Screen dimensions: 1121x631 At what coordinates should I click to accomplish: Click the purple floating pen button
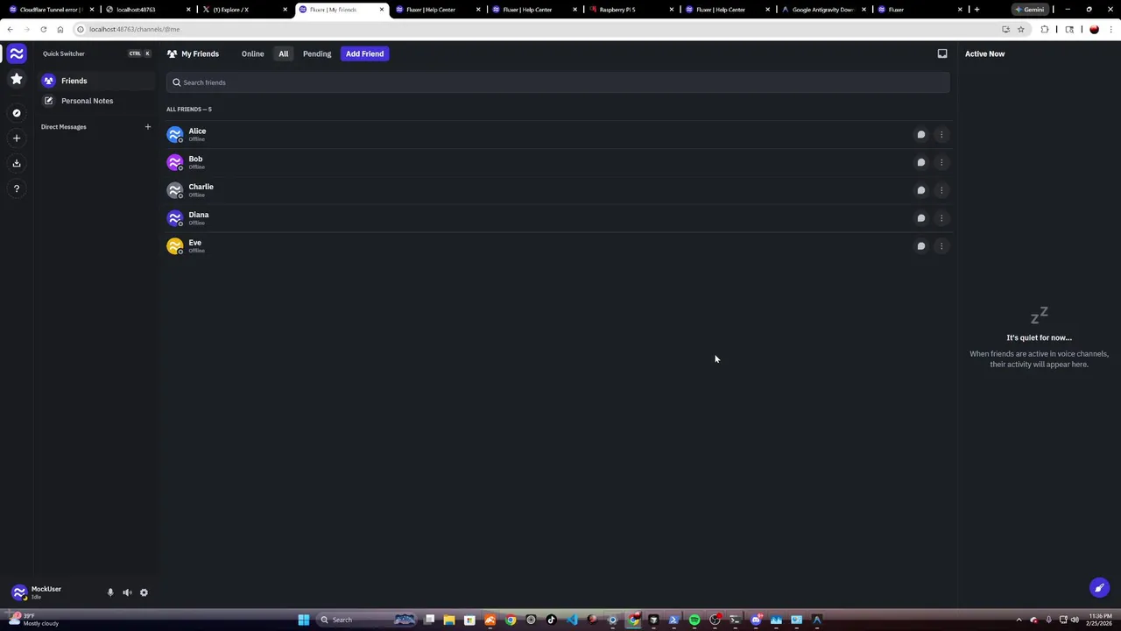click(x=1099, y=588)
